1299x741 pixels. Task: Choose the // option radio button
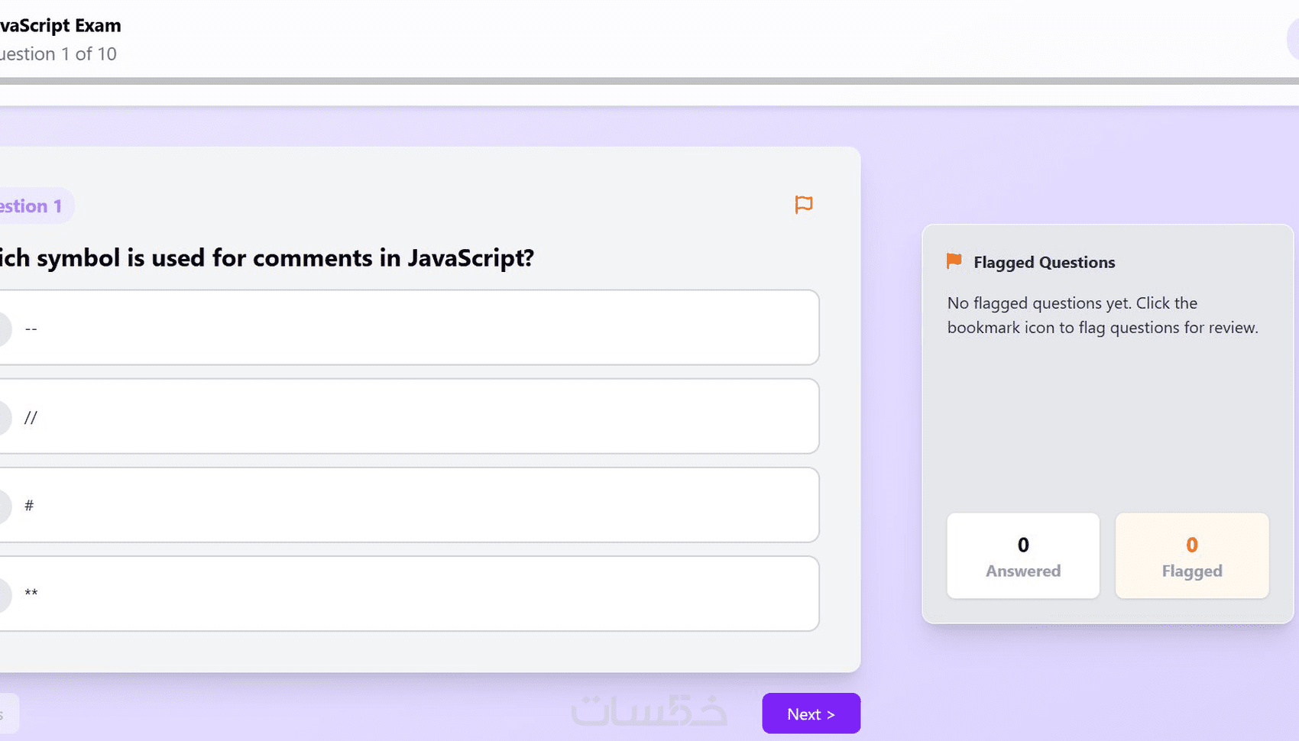pyautogui.click(x=3, y=417)
